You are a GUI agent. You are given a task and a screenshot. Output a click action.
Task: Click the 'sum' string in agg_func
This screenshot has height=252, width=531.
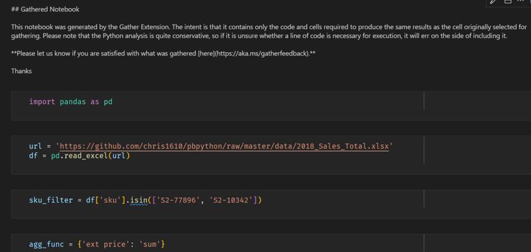[x=150, y=244]
